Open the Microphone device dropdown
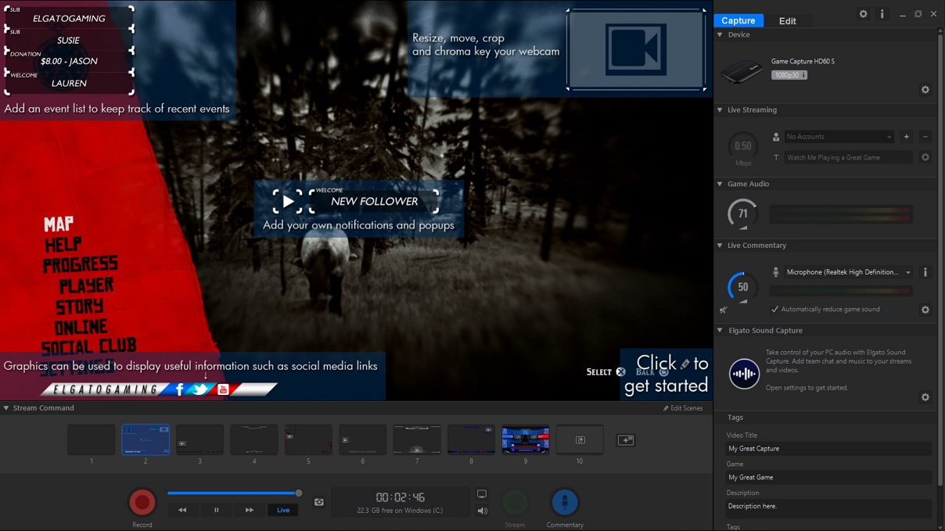 coord(849,272)
